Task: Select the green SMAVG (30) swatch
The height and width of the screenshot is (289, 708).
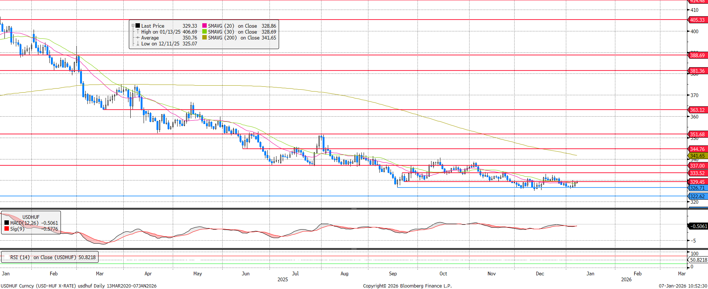Action: click(x=205, y=32)
